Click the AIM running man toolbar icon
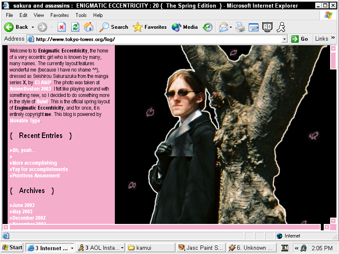Viewport: 339px width, 254px height. [x=281, y=27]
